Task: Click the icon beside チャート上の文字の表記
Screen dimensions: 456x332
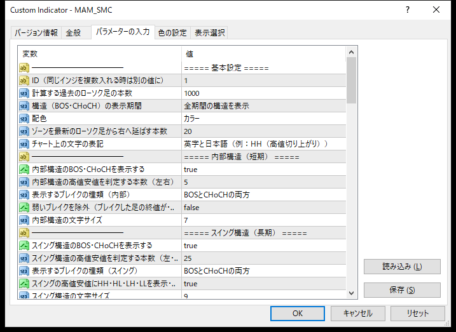Action: [x=24, y=144]
